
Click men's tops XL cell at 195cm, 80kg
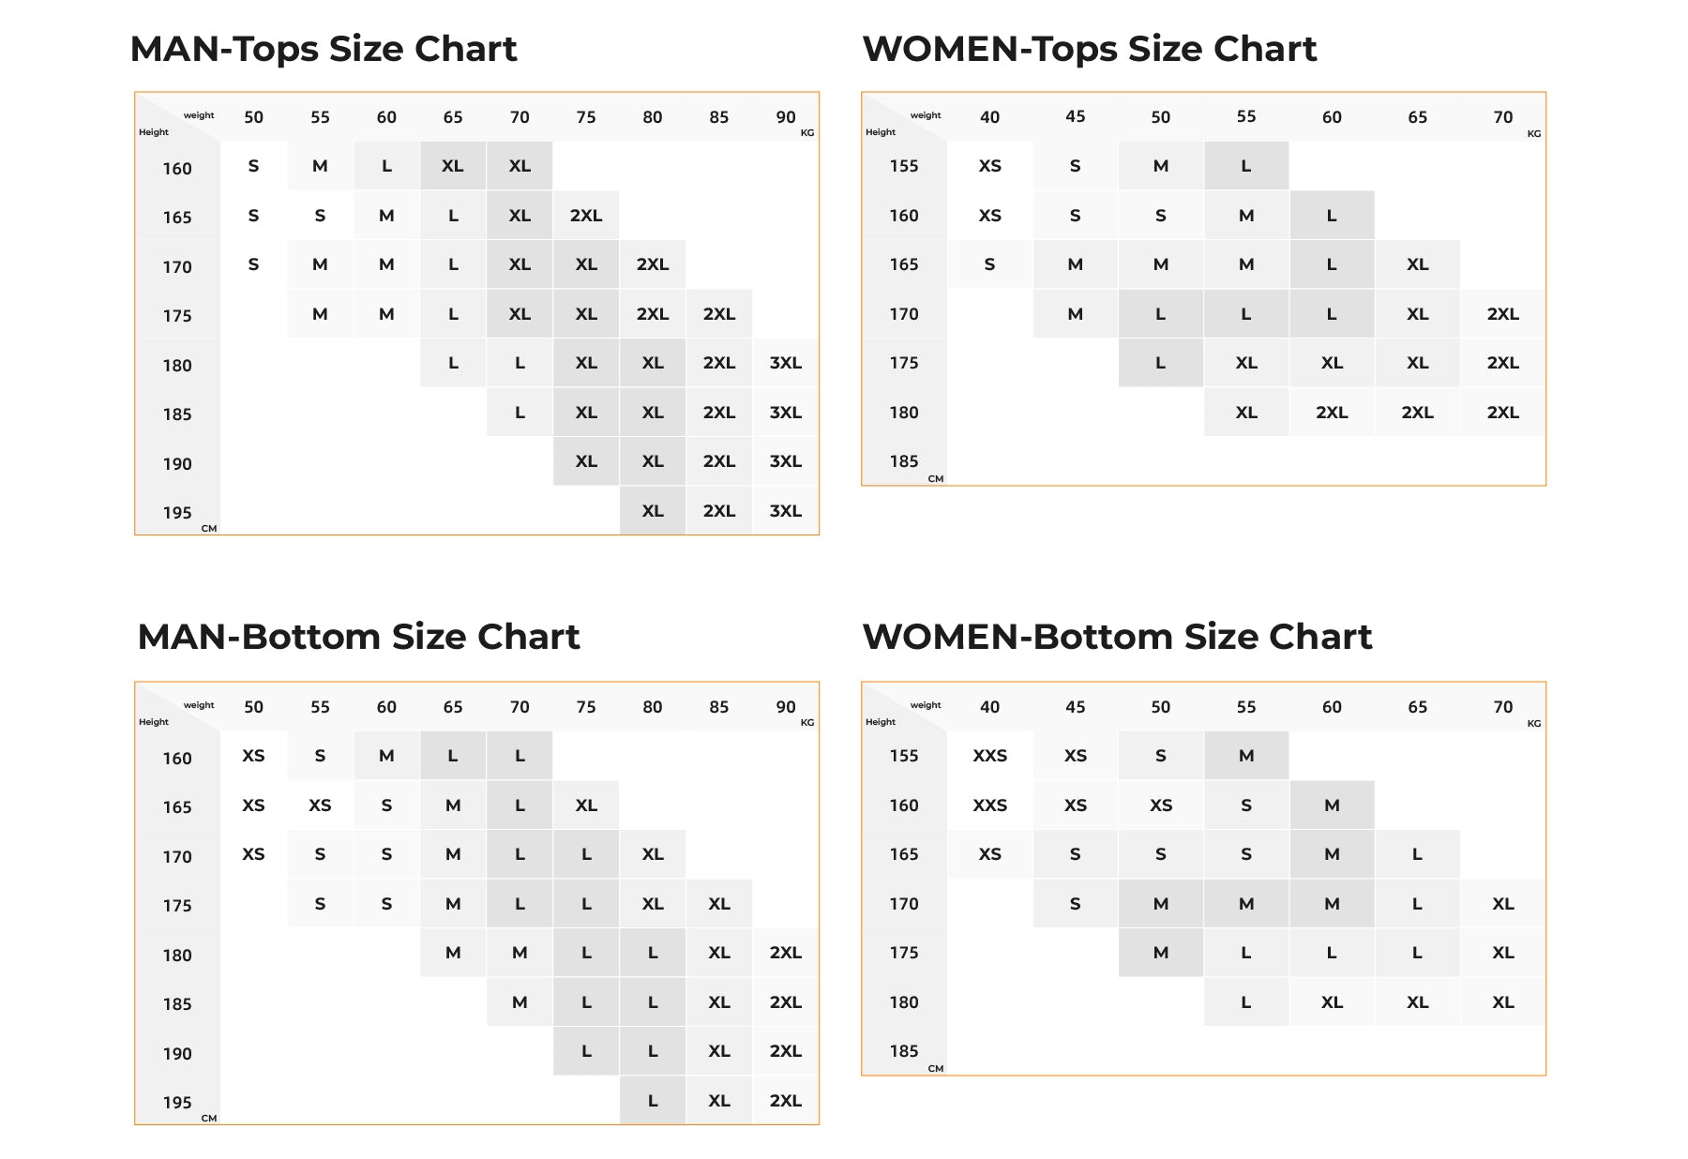[x=653, y=511]
